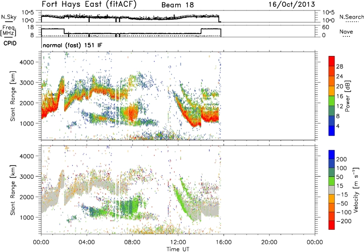Click the 'N.Sky' legend label
Image resolution: width=364 pixels, height=252 pixels.
pos(9,17)
